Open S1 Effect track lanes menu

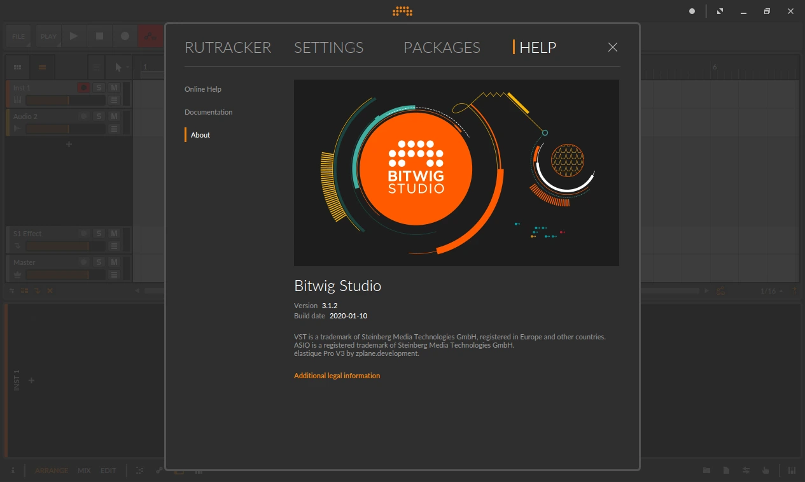pos(114,246)
